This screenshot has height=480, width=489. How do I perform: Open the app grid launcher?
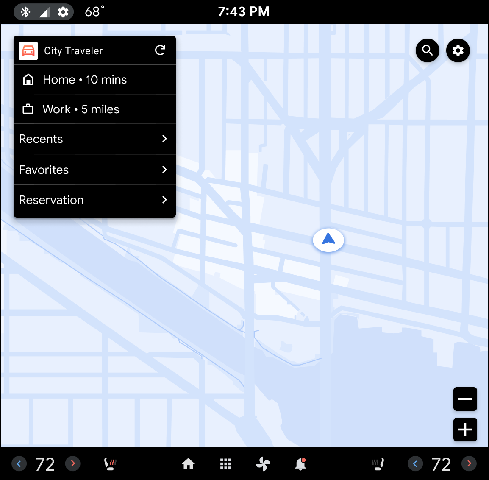coord(225,464)
